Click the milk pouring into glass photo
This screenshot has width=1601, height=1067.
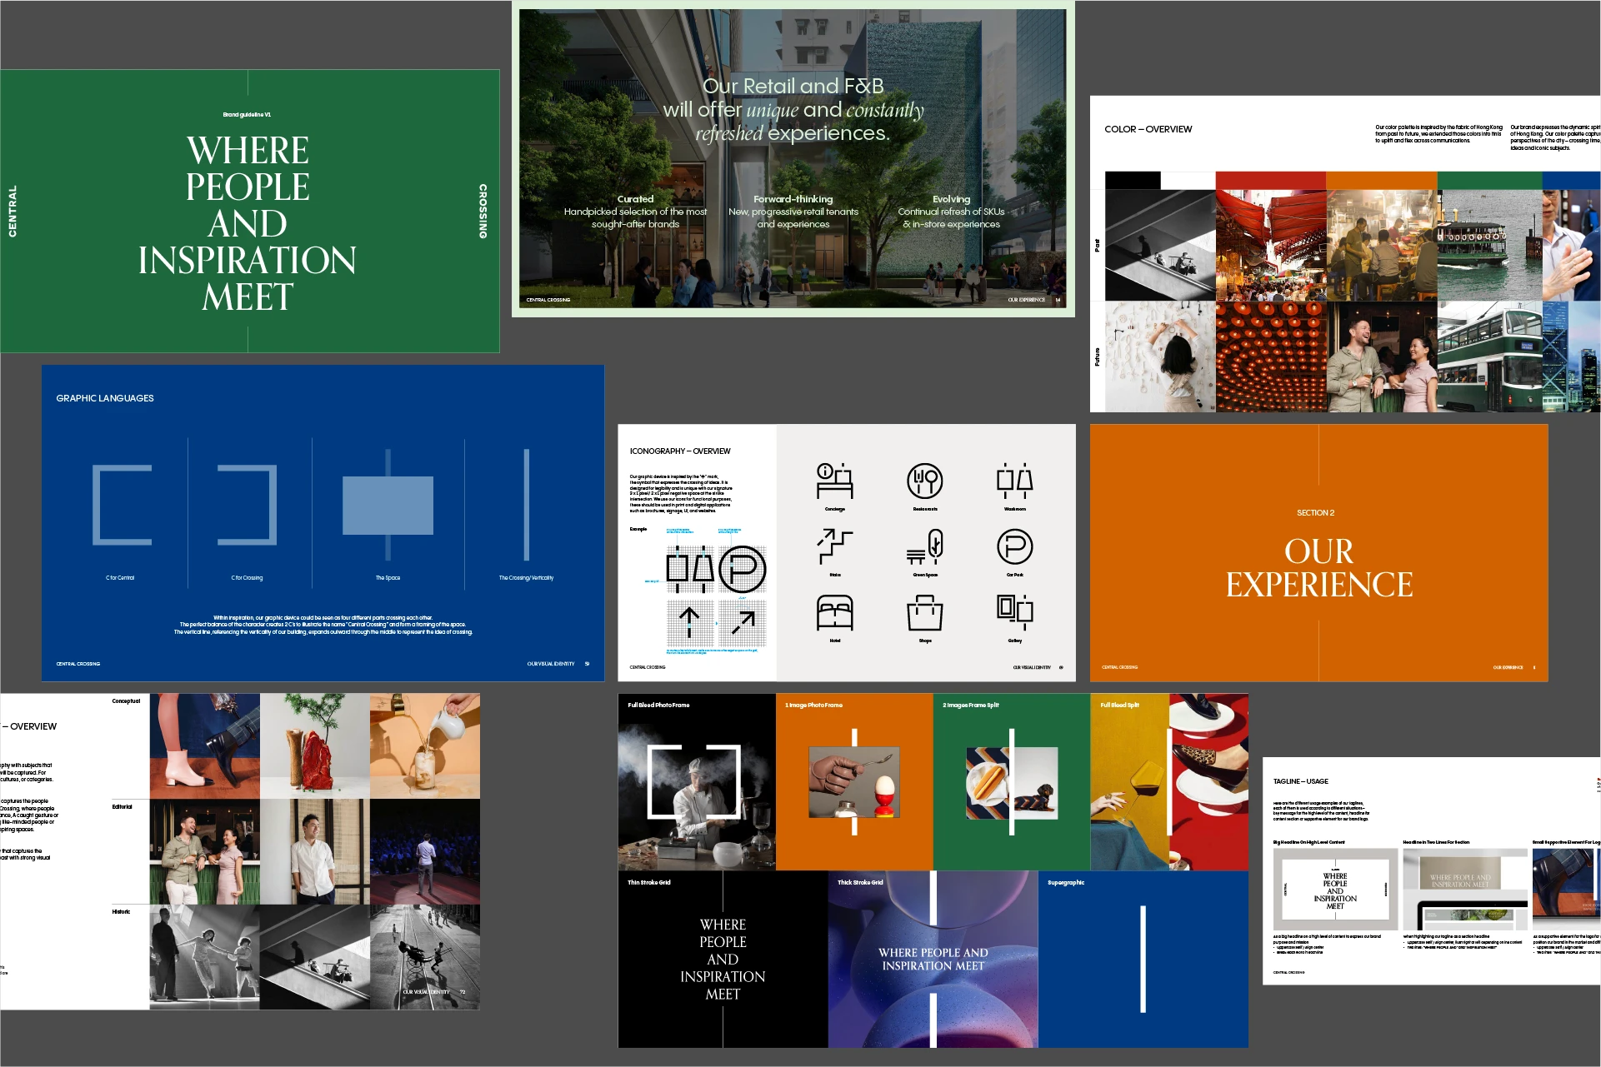[x=425, y=746]
